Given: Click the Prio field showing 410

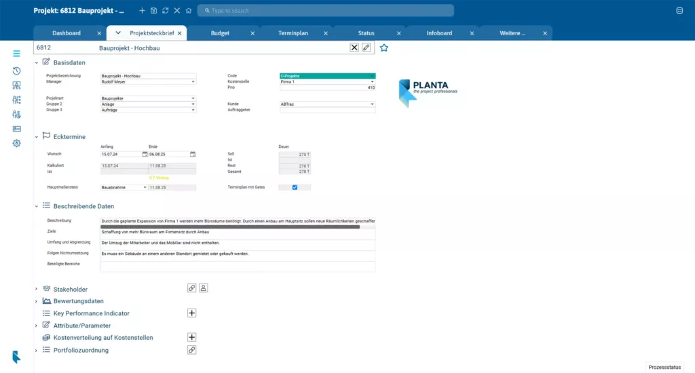Looking at the screenshot, I should click(x=328, y=87).
